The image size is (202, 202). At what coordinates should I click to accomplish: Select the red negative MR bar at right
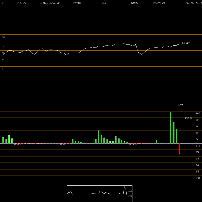[179, 148]
